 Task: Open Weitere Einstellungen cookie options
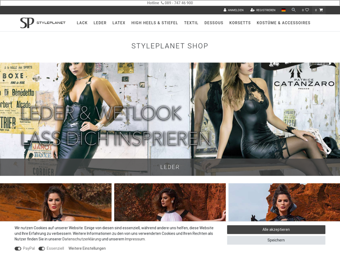pyautogui.click(x=87, y=248)
